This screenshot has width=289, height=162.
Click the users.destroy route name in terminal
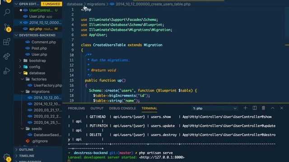(x=163, y=135)
